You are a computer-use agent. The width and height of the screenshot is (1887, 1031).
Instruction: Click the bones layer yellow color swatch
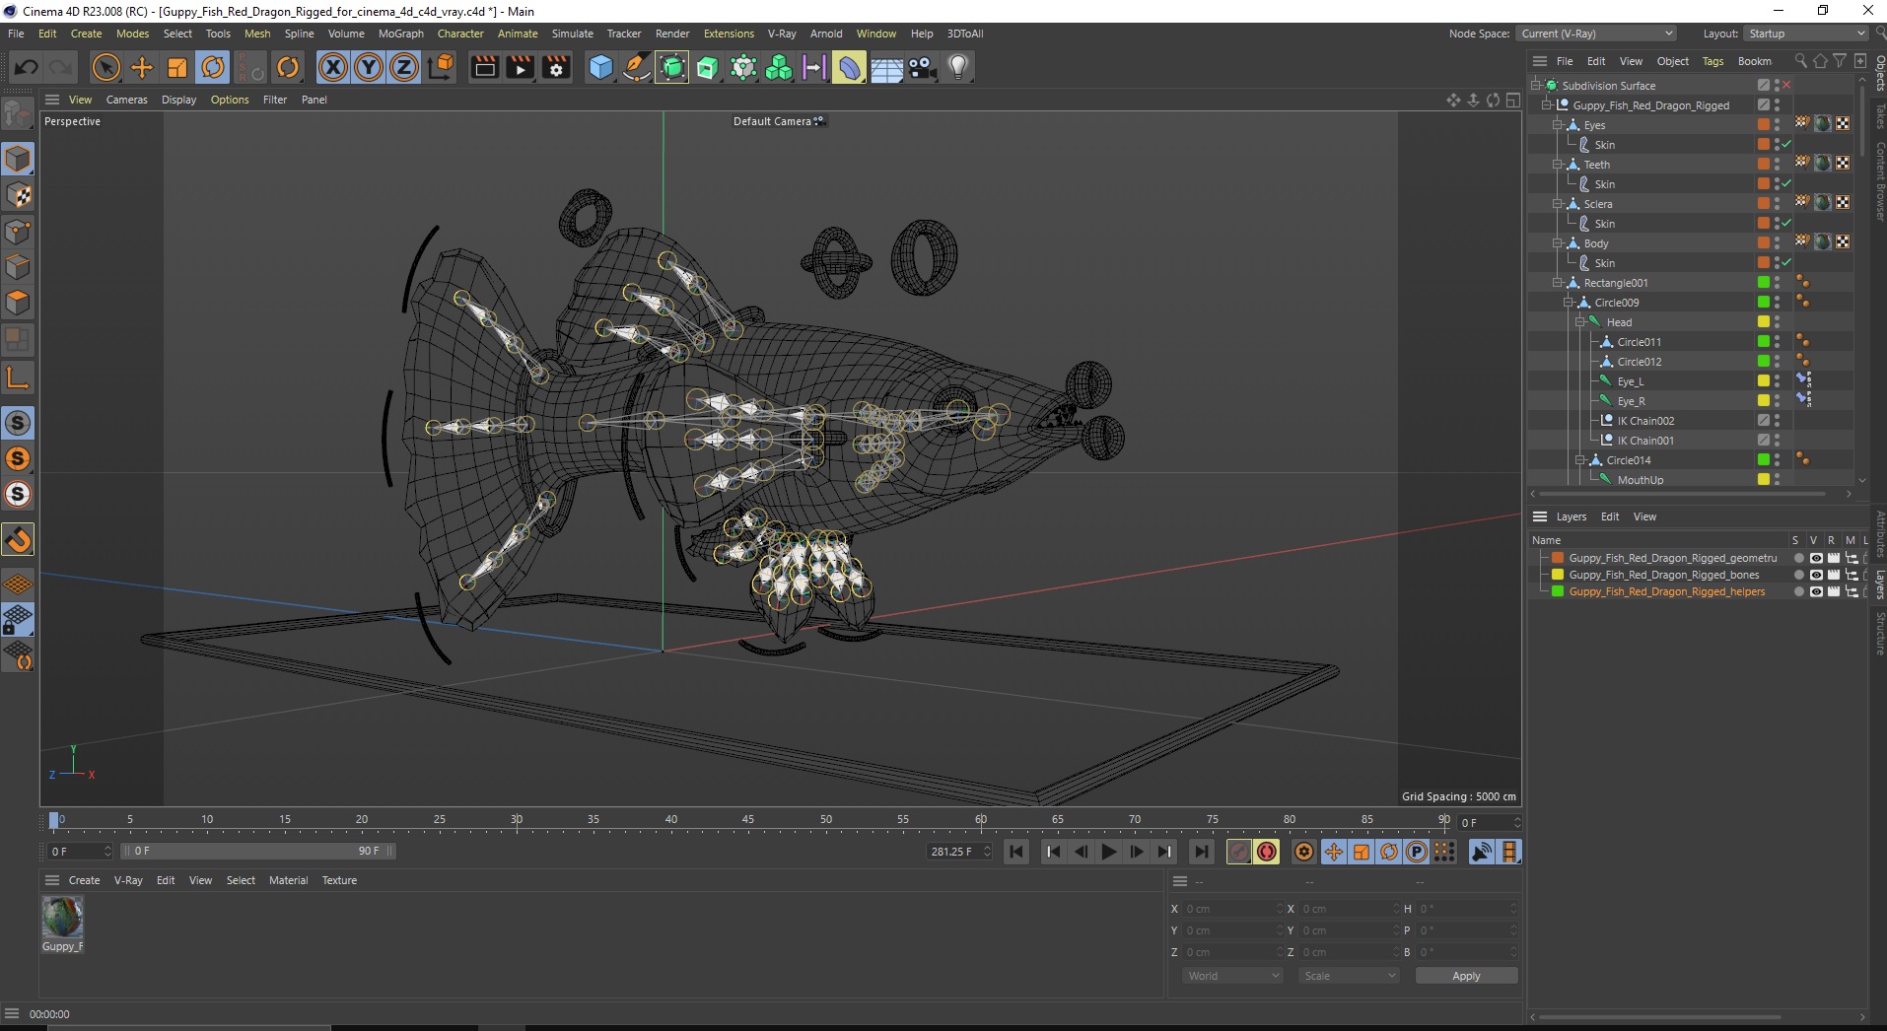(x=1558, y=575)
